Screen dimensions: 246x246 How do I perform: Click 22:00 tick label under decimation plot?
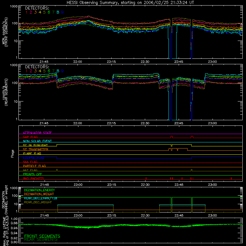[x=78, y=216]
